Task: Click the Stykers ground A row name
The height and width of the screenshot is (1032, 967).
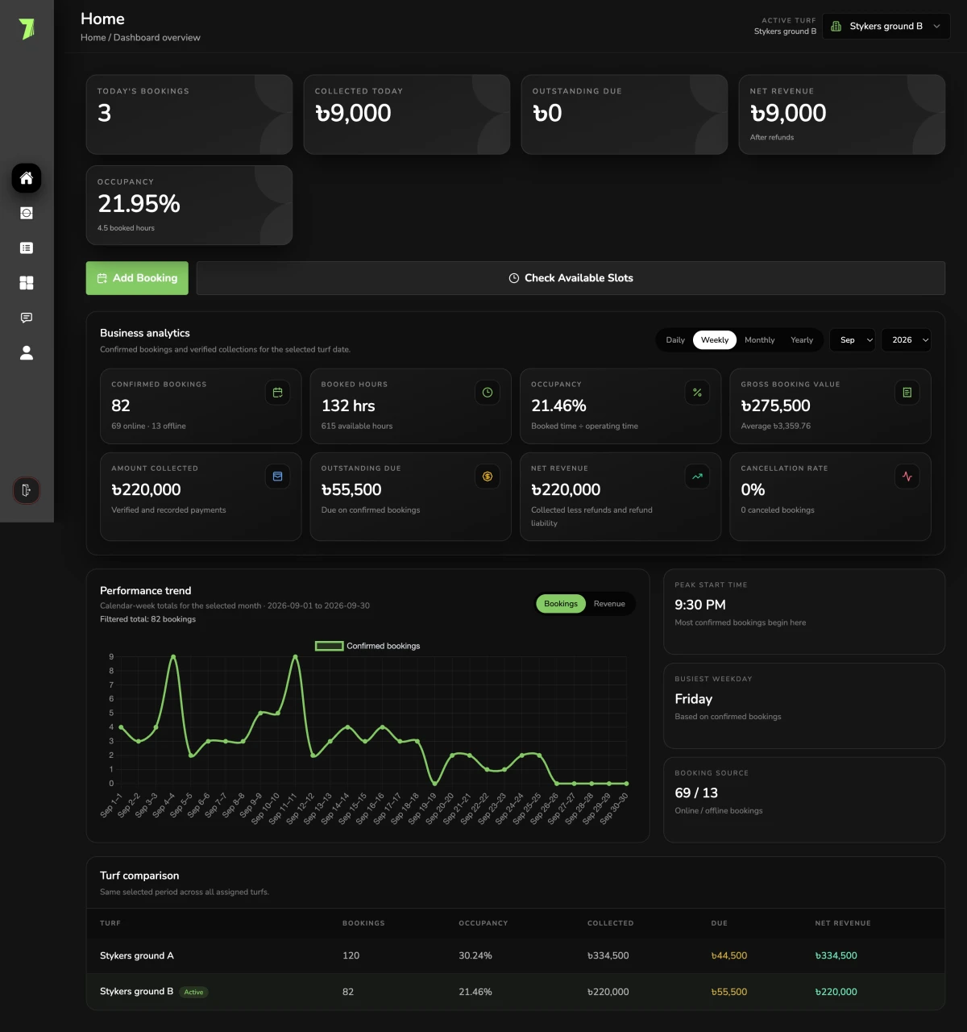Action: pos(137,955)
